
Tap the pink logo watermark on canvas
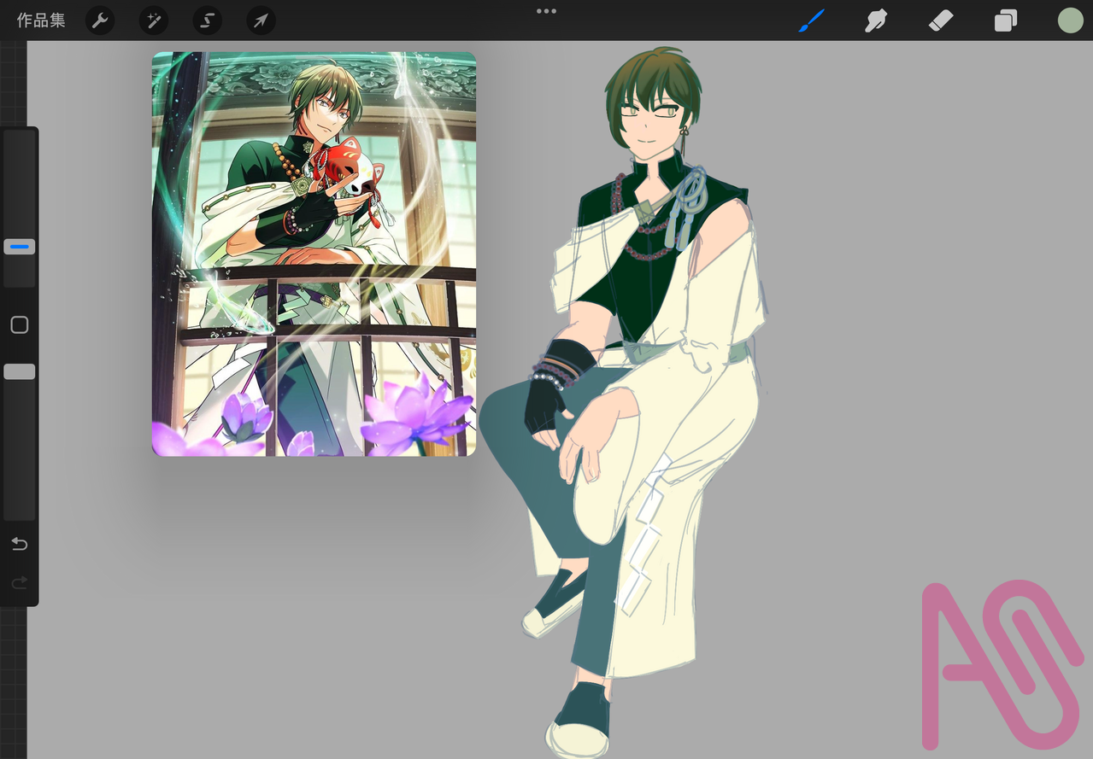pyautogui.click(x=1000, y=666)
